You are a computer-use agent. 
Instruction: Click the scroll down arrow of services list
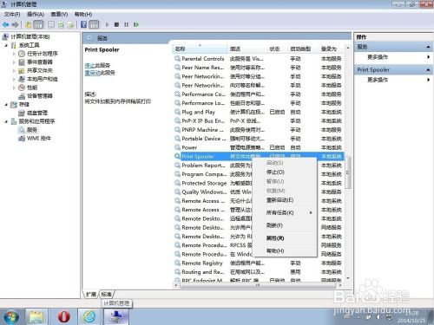tap(348, 278)
